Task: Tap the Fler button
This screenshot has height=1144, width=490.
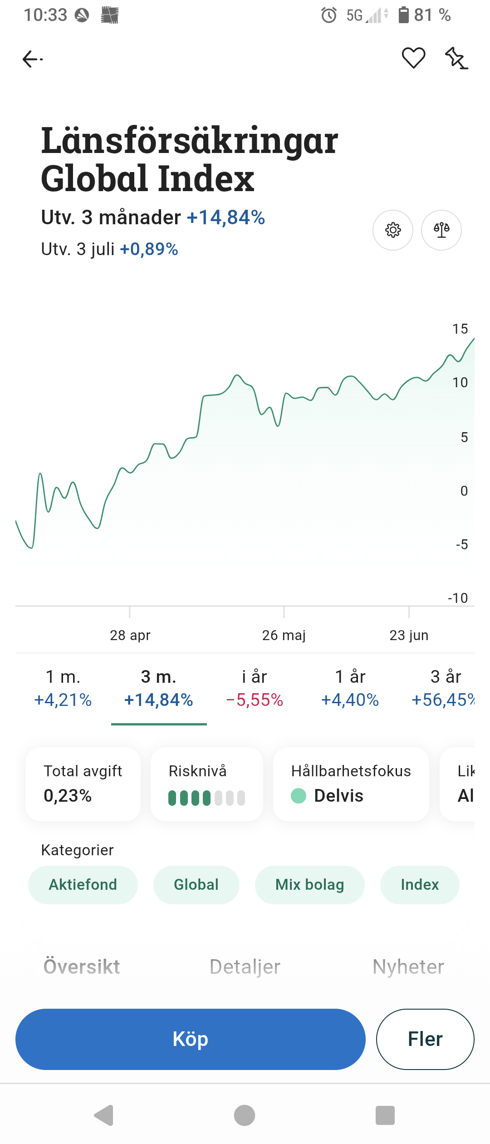Action: coord(425,1039)
